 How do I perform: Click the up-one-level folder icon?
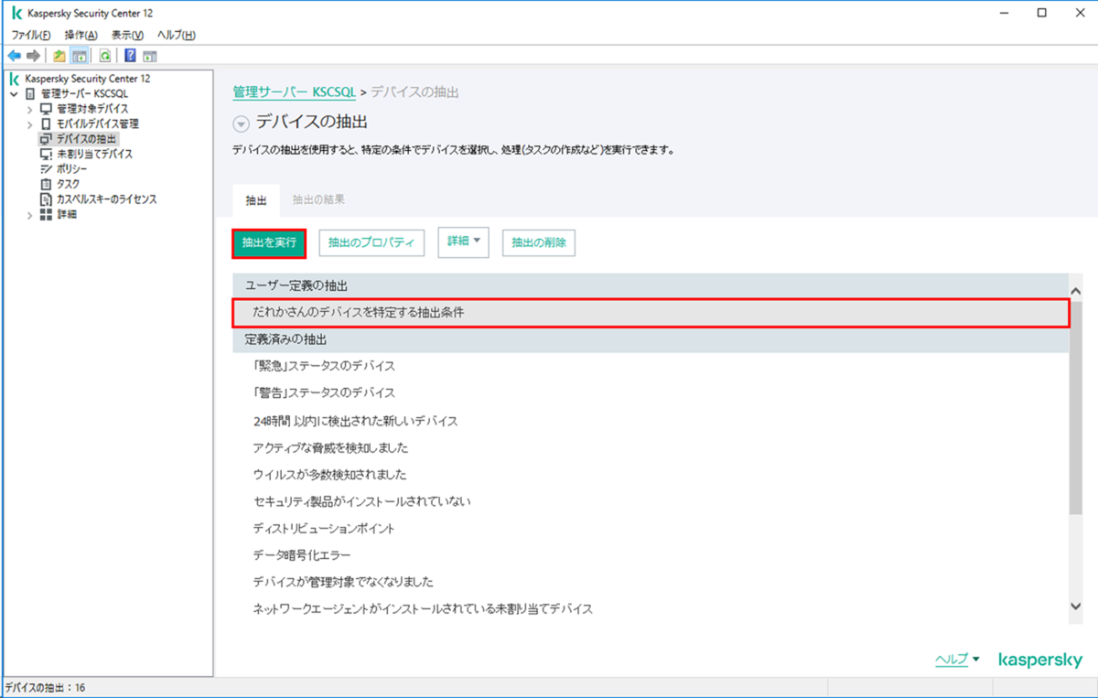coord(60,56)
